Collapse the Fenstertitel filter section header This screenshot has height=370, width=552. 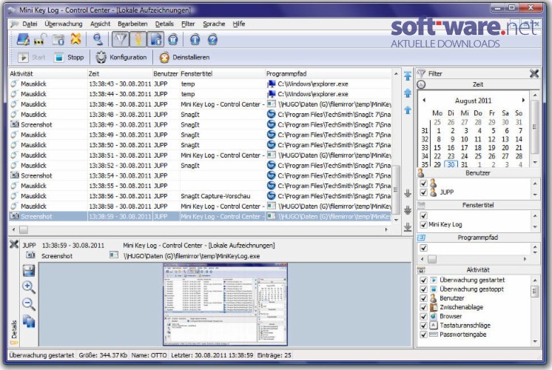click(478, 205)
